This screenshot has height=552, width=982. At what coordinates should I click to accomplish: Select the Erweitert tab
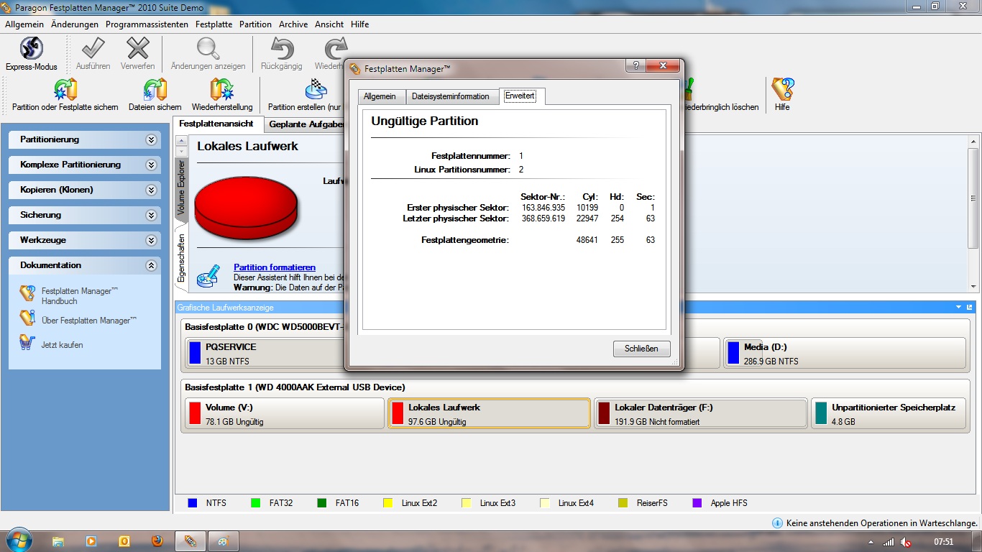pos(520,96)
